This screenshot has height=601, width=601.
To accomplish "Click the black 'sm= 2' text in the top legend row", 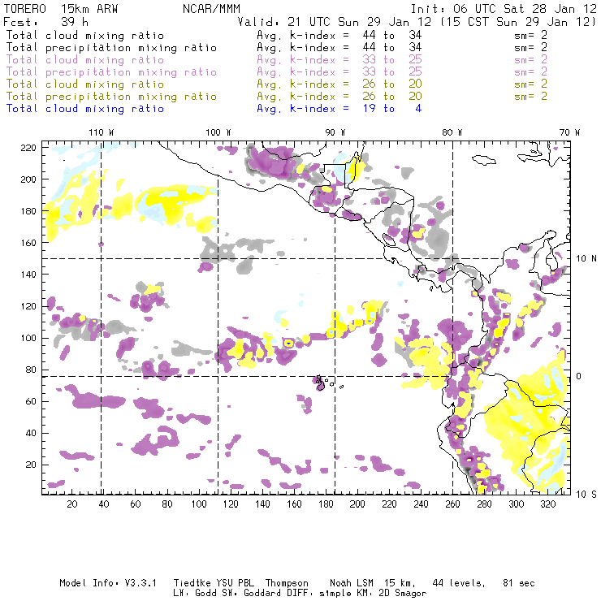I will click(530, 35).
